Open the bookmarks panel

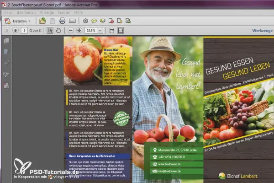click(6, 52)
